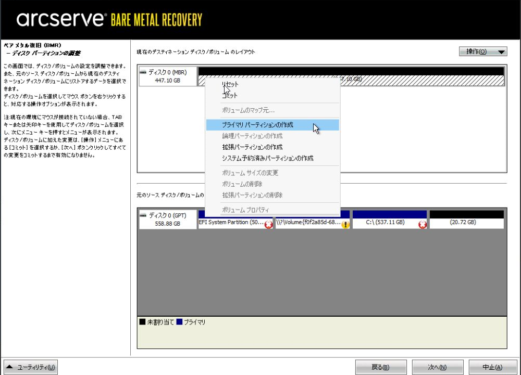Click the destination disk 0 drive icon

[143, 72]
